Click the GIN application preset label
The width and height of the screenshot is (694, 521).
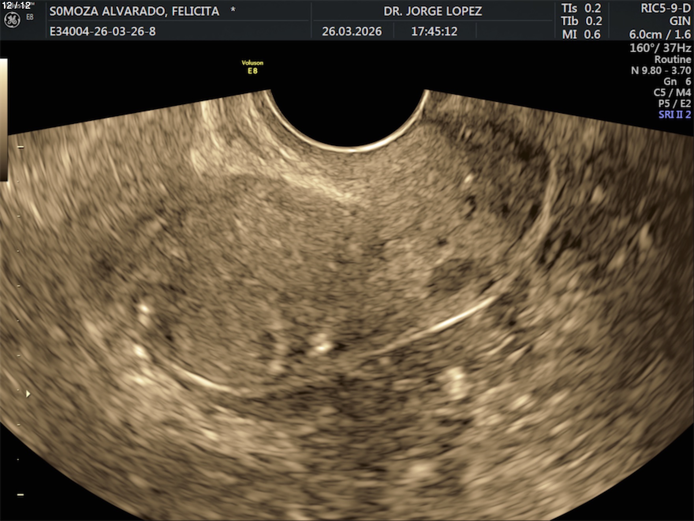(x=680, y=21)
